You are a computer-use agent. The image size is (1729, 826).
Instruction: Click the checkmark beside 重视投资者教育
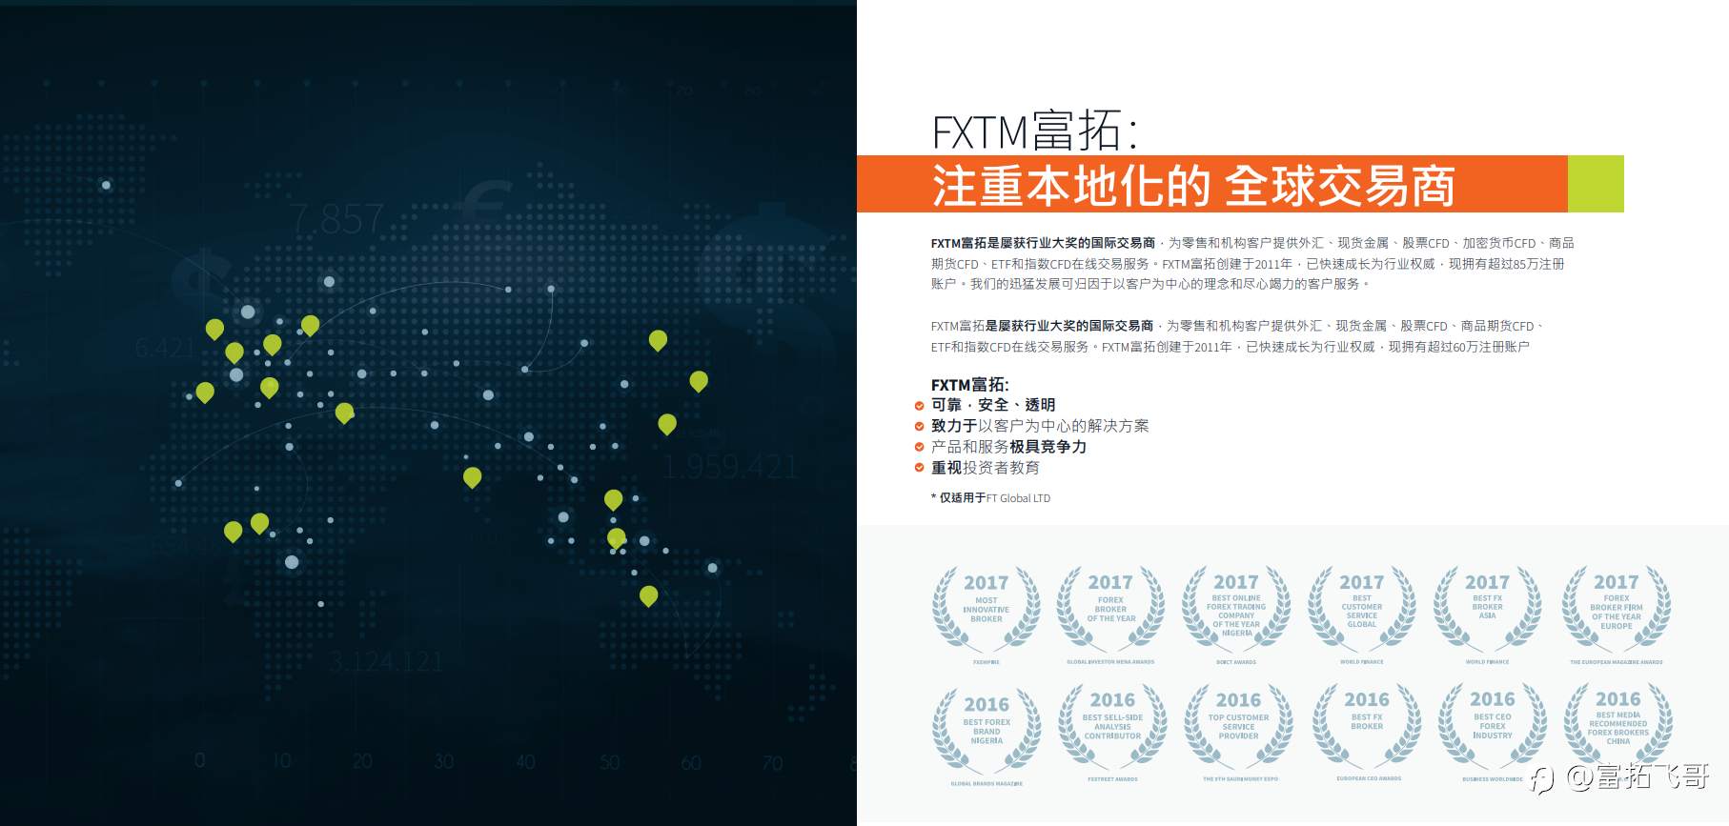point(919,468)
